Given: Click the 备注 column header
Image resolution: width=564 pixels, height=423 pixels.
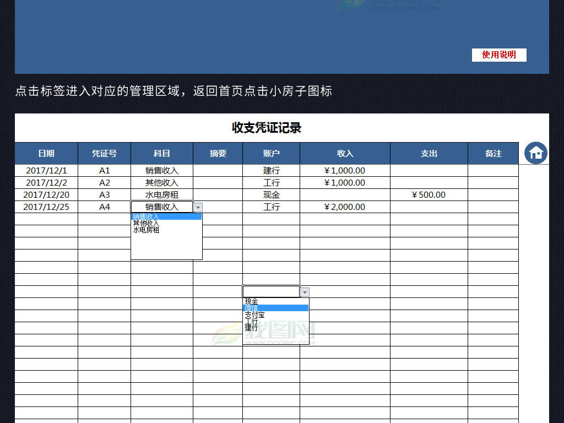Looking at the screenshot, I should [x=493, y=154].
